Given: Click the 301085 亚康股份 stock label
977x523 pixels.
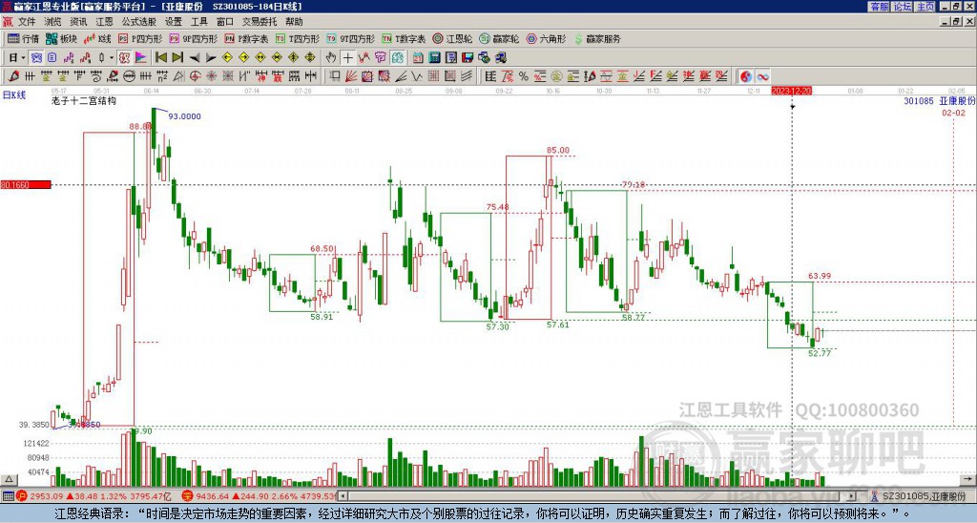Looking at the screenshot, I should coord(940,101).
